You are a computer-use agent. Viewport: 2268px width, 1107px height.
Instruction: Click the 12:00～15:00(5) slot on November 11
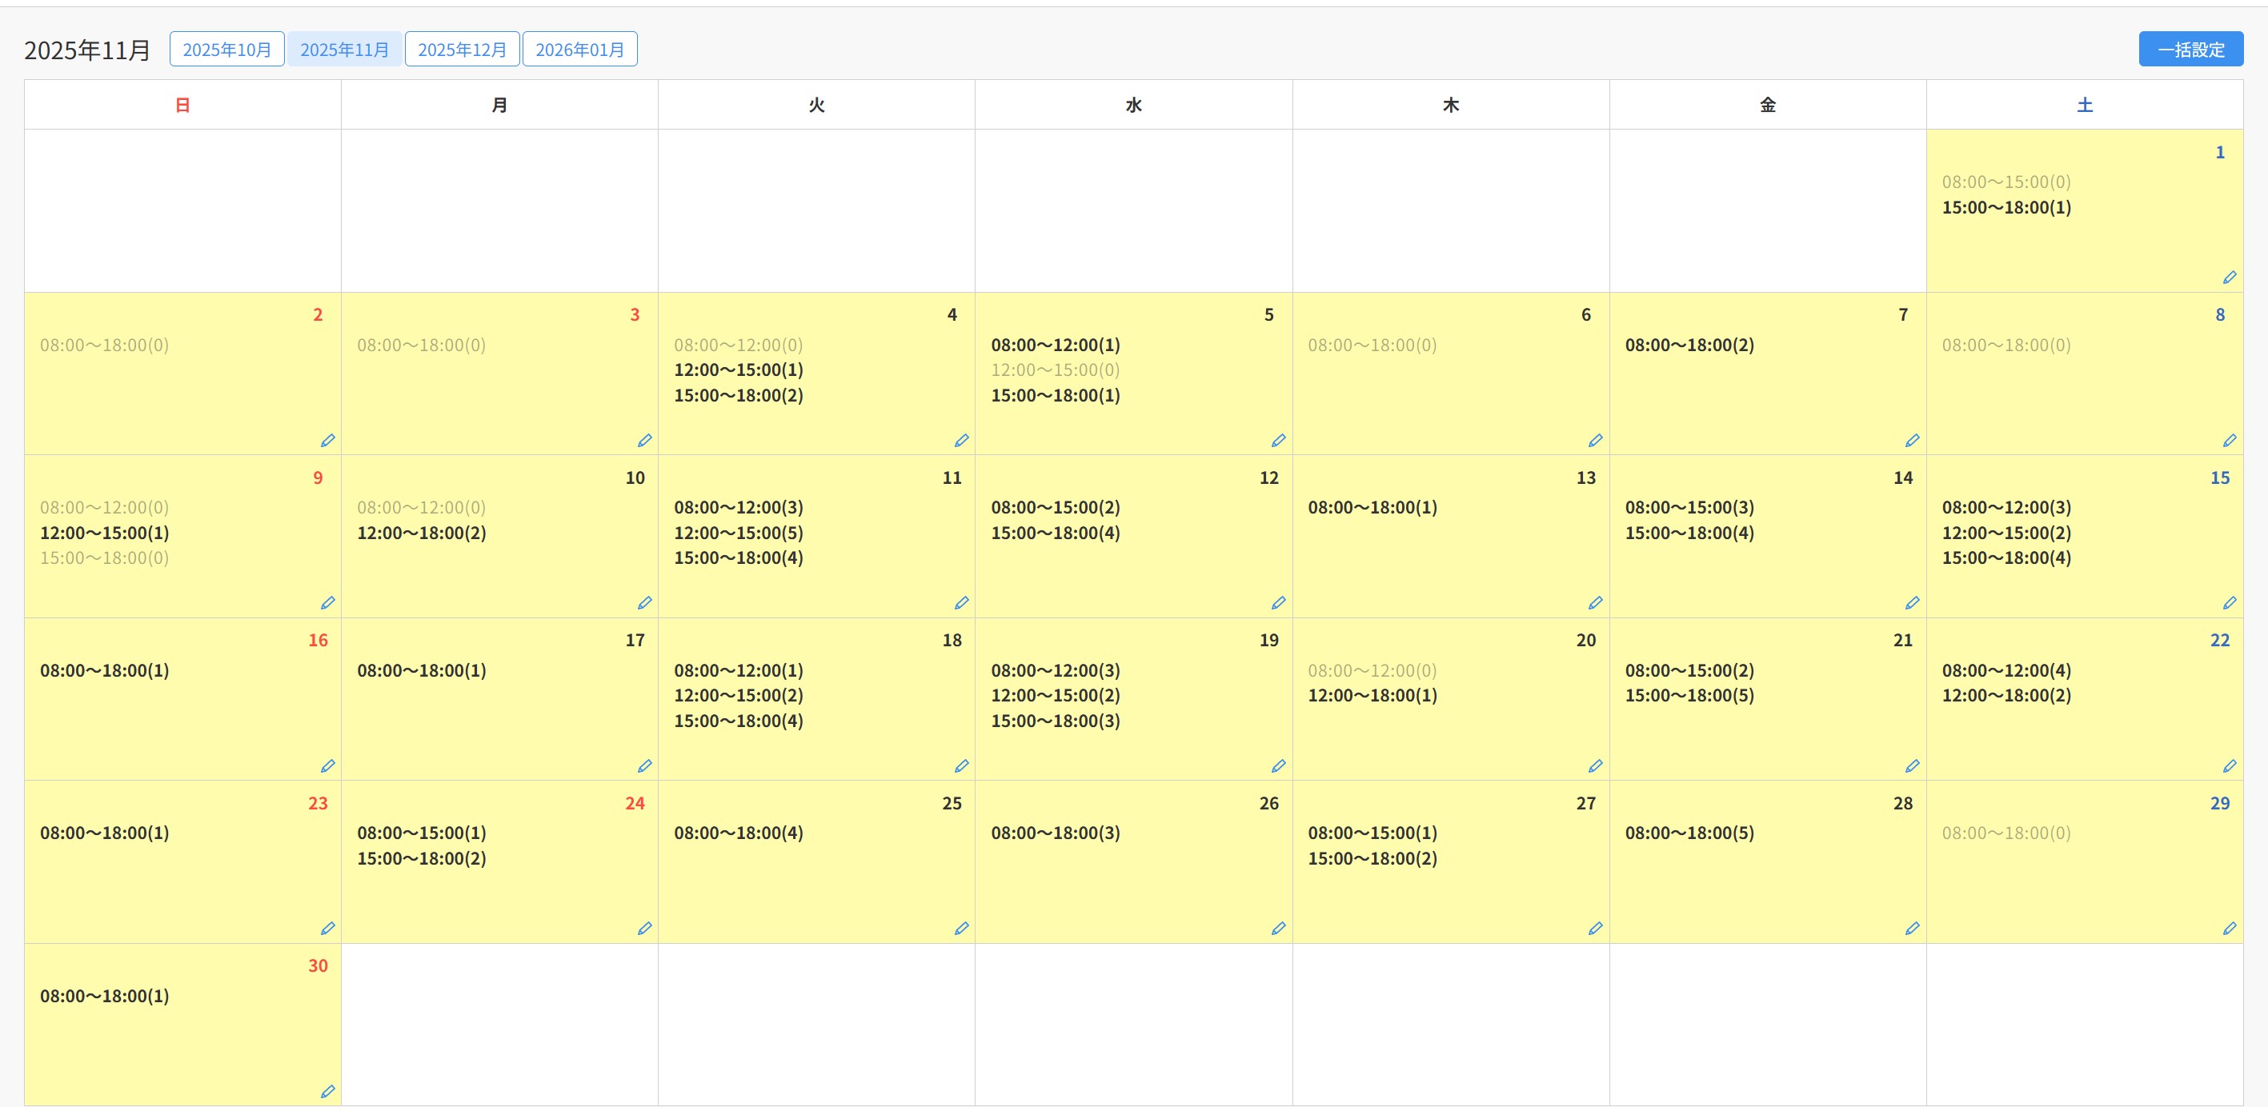point(738,534)
